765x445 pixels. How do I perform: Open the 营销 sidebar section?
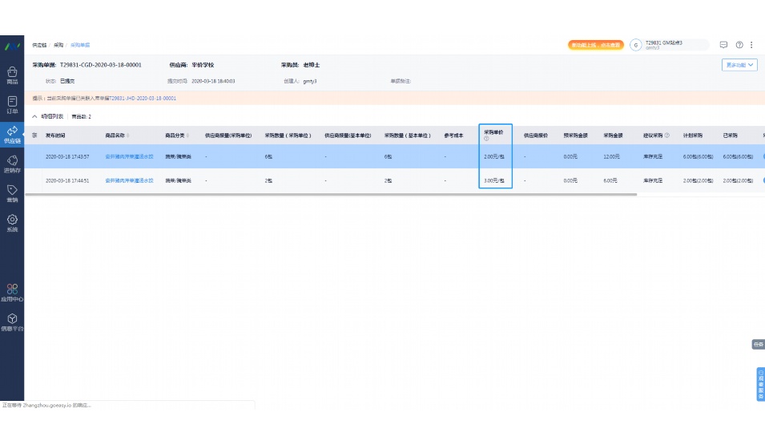tap(12, 193)
